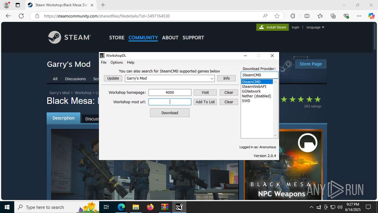Open WinRAR from the taskbar
Image resolution: width=378 pixels, height=213 pixels.
164,207
